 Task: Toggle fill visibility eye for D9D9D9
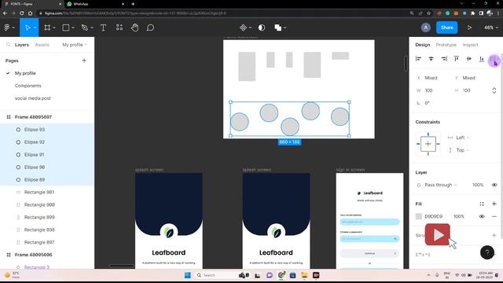[482, 217]
